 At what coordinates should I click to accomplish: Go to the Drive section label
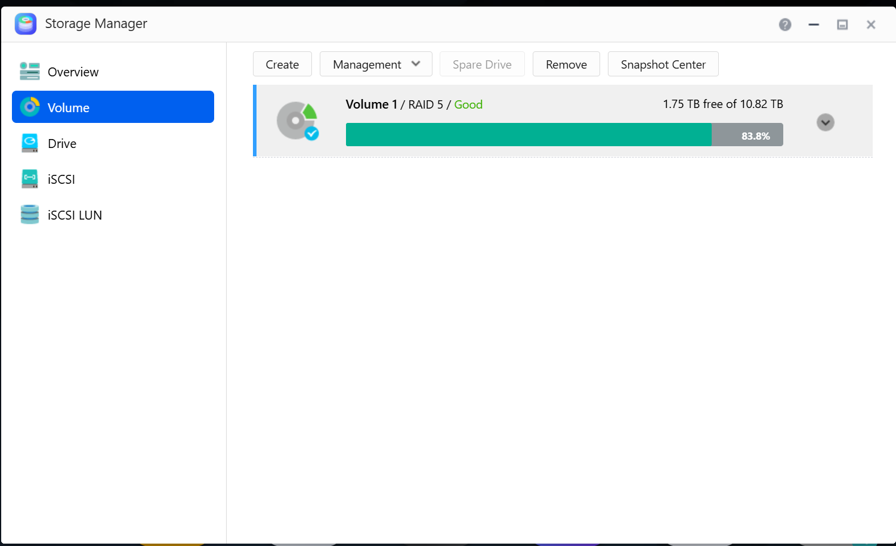coord(62,144)
